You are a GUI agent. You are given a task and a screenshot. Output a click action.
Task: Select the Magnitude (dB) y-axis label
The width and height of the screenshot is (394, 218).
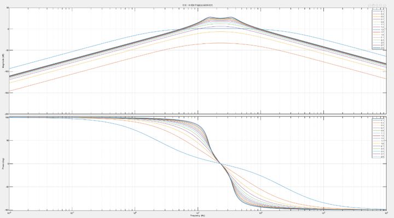tap(3, 61)
